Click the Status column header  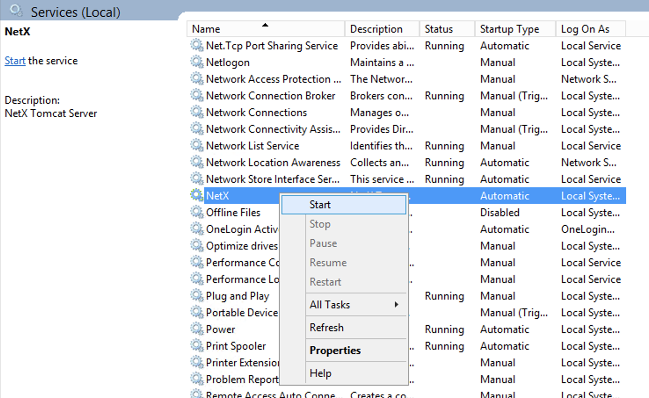click(438, 29)
